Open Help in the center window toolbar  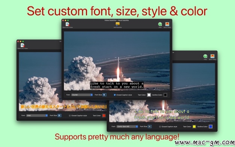click(x=160, y=24)
